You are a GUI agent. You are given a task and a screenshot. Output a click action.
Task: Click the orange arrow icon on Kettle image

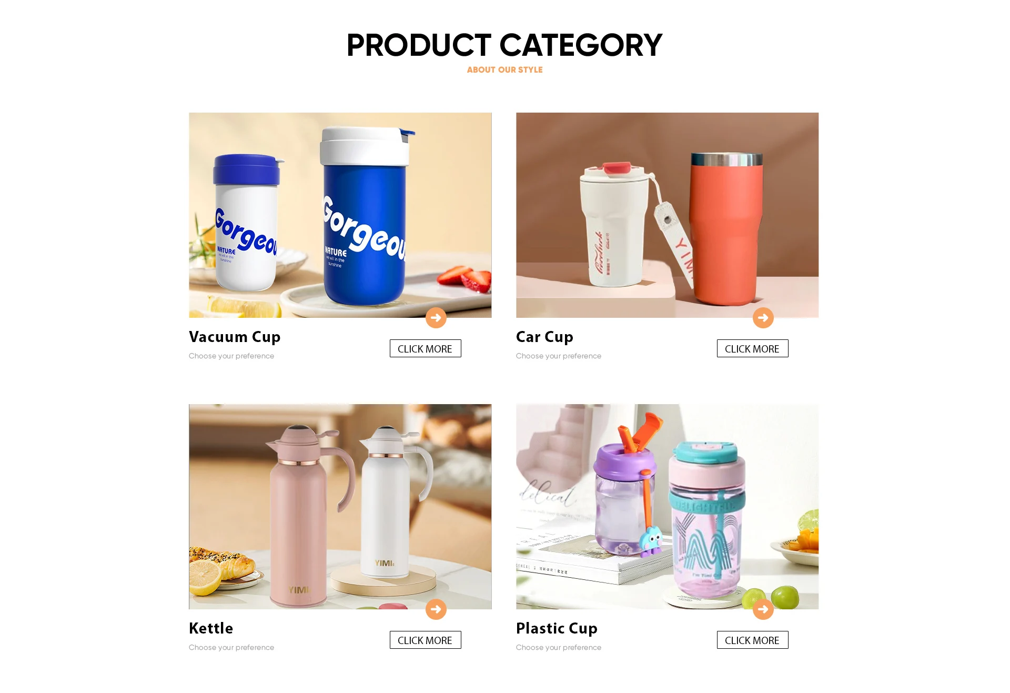tap(436, 609)
